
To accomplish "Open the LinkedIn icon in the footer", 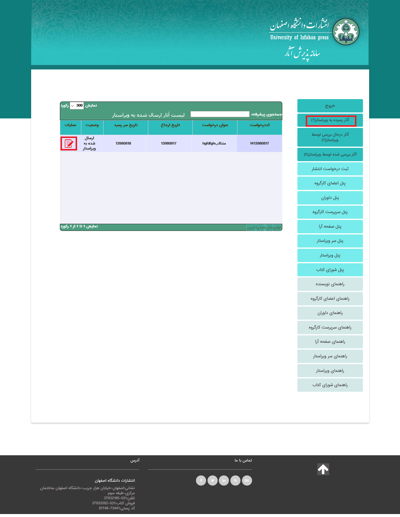I will 224,480.
